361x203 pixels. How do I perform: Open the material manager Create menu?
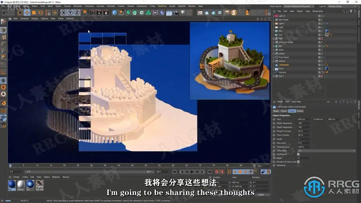point(16,177)
